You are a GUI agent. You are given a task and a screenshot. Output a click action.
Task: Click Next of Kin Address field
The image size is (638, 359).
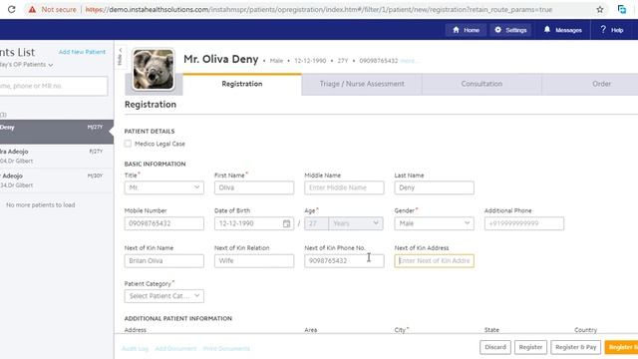pos(434,261)
